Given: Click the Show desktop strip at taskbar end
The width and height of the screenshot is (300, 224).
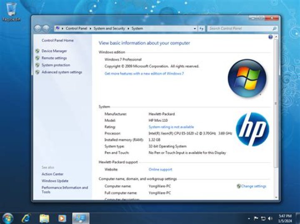Looking at the screenshot, I should [x=298, y=218].
